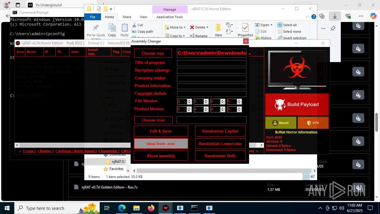380x214 pixels.
Task: Open Quick Access Toolbar customize dropdown
Action: [x=111, y=9]
